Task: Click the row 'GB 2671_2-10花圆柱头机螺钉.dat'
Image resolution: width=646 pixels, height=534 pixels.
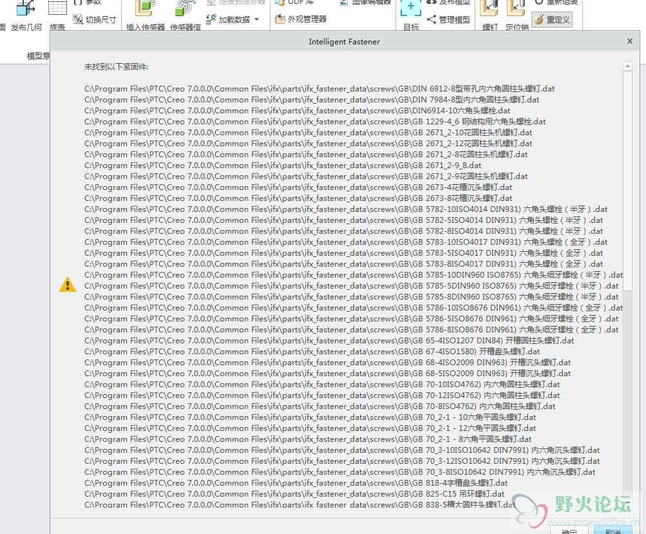Action: point(308,132)
